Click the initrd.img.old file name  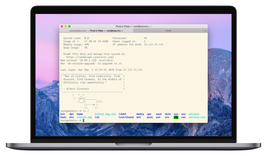click(x=105, y=114)
